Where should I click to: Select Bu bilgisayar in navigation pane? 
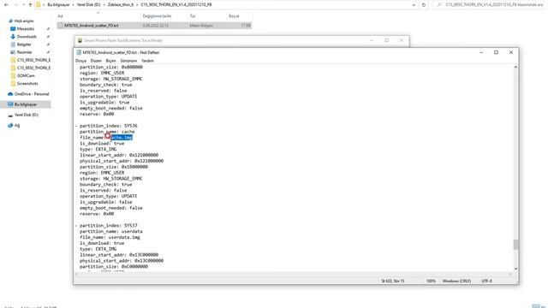coord(26,104)
